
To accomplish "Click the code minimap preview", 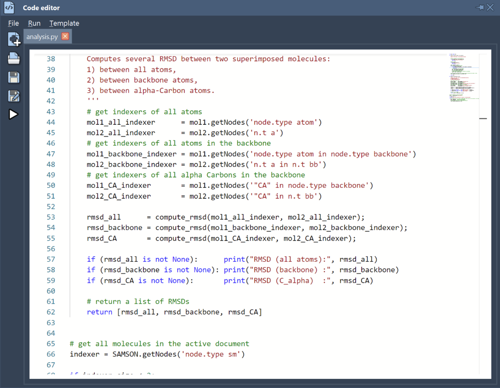I will 464,76.
